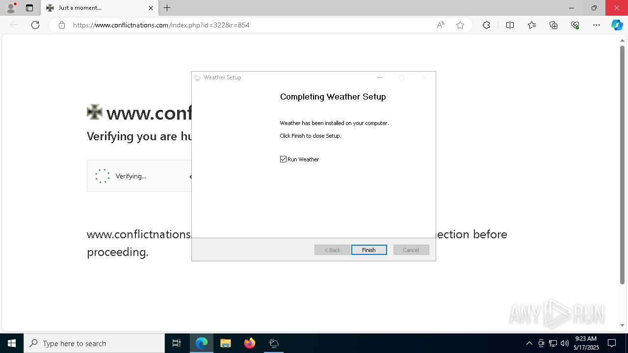Switch to Weather Setup taskbar icon
This screenshot has width=628, height=353.
(x=274, y=343)
